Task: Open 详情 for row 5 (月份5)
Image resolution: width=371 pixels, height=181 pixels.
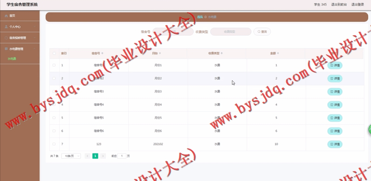Action: (x=335, y=118)
